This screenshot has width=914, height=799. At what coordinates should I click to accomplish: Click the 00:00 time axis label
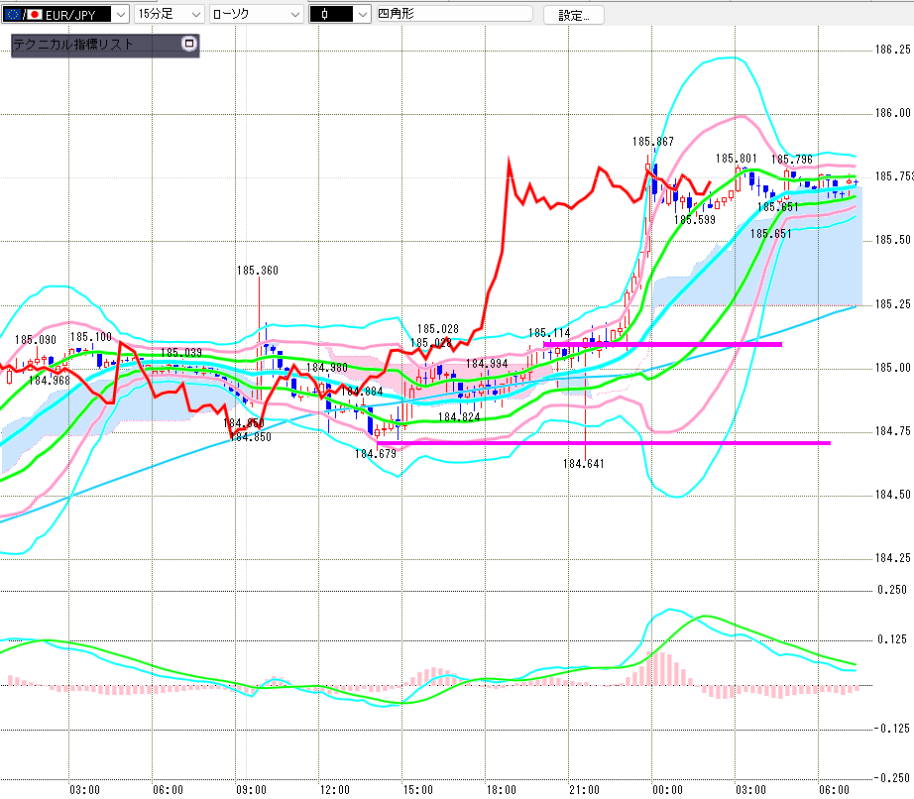tap(667, 790)
